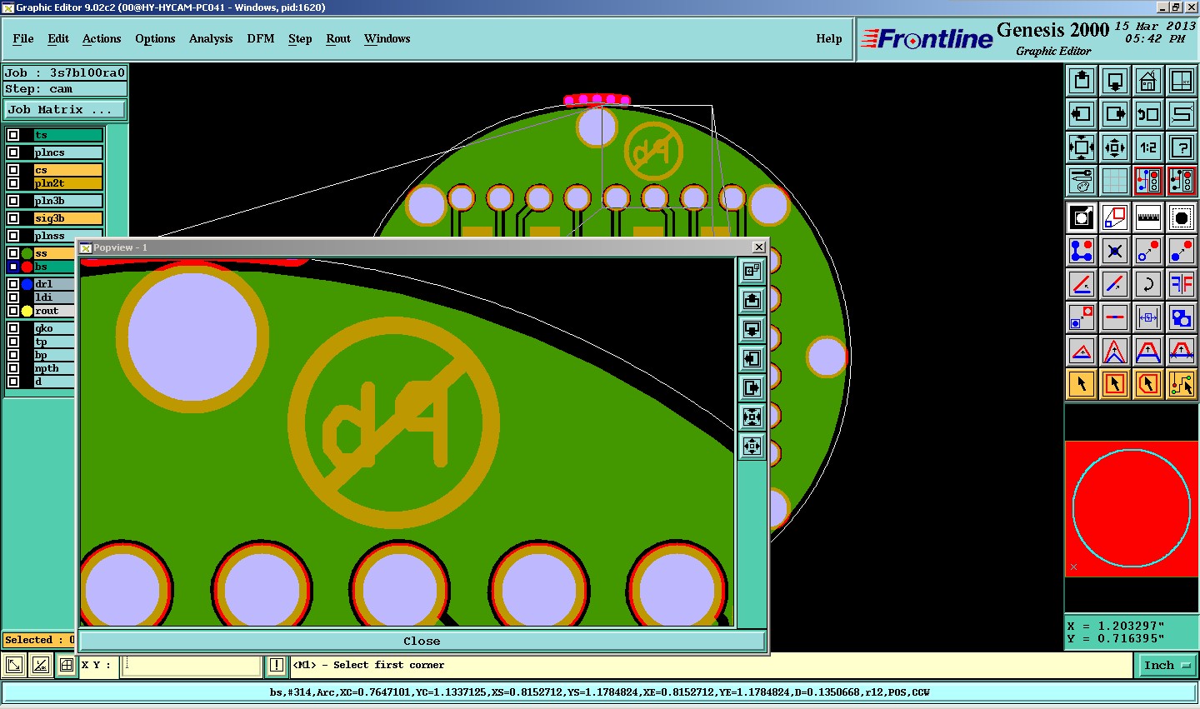The height and width of the screenshot is (709, 1200).
Task: Select the mirror FF tool icon
Action: (1182, 284)
